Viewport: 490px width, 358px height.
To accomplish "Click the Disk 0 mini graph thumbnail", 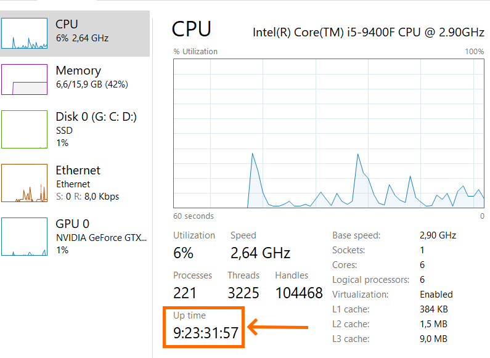I will [x=24, y=129].
